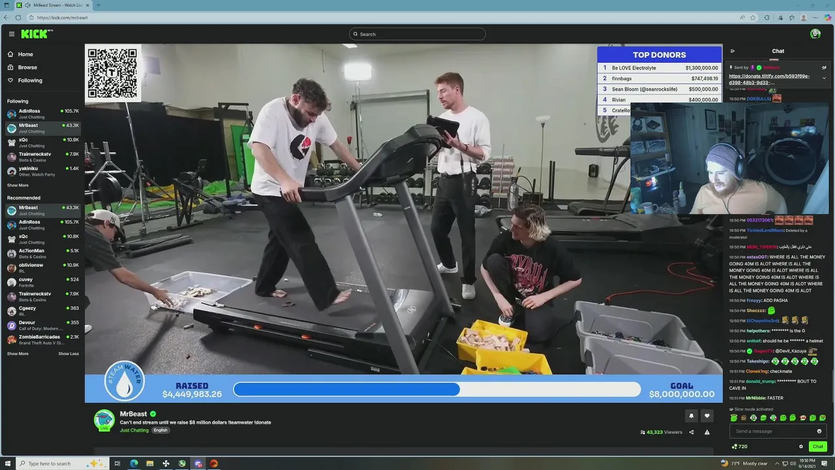Image resolution: width=835 pixels, height=470 pixels.
Task: Show More under the Recommended list
Action: point(18,354)
